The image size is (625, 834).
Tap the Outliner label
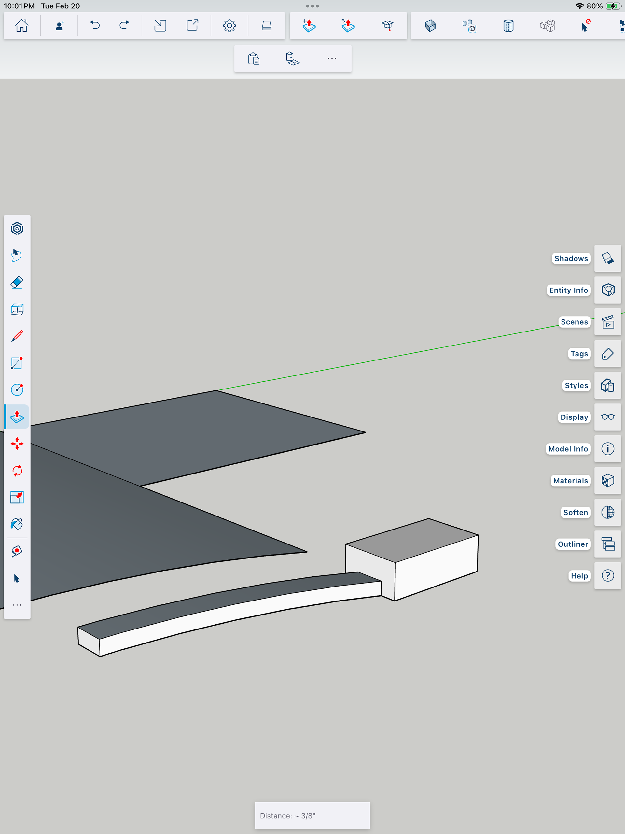[573, 544]
